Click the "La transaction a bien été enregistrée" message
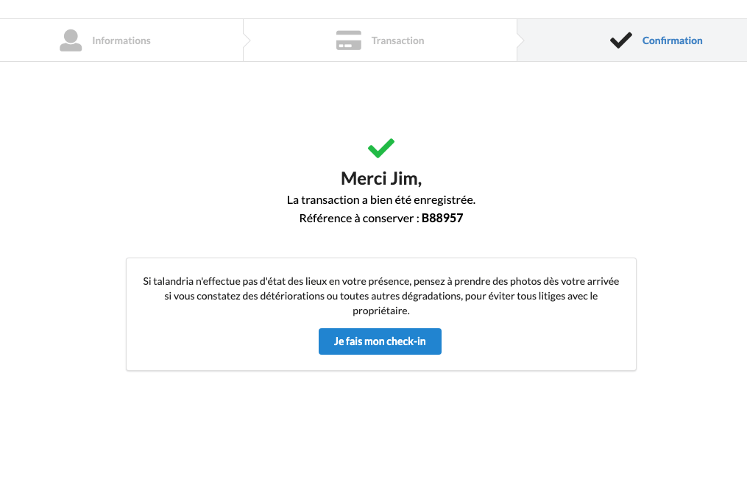This screenshot has height=496, width=747. click(x=381, y=200)
